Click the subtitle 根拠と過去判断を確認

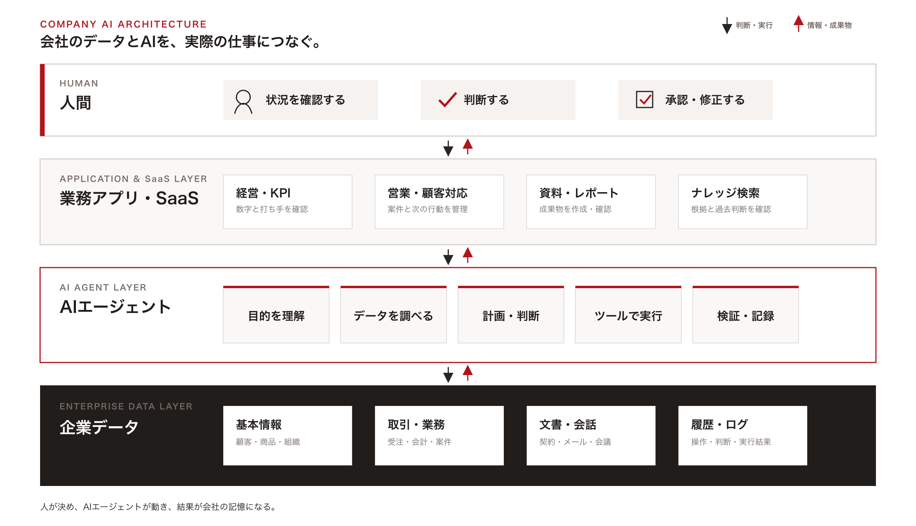click(731, 209)
